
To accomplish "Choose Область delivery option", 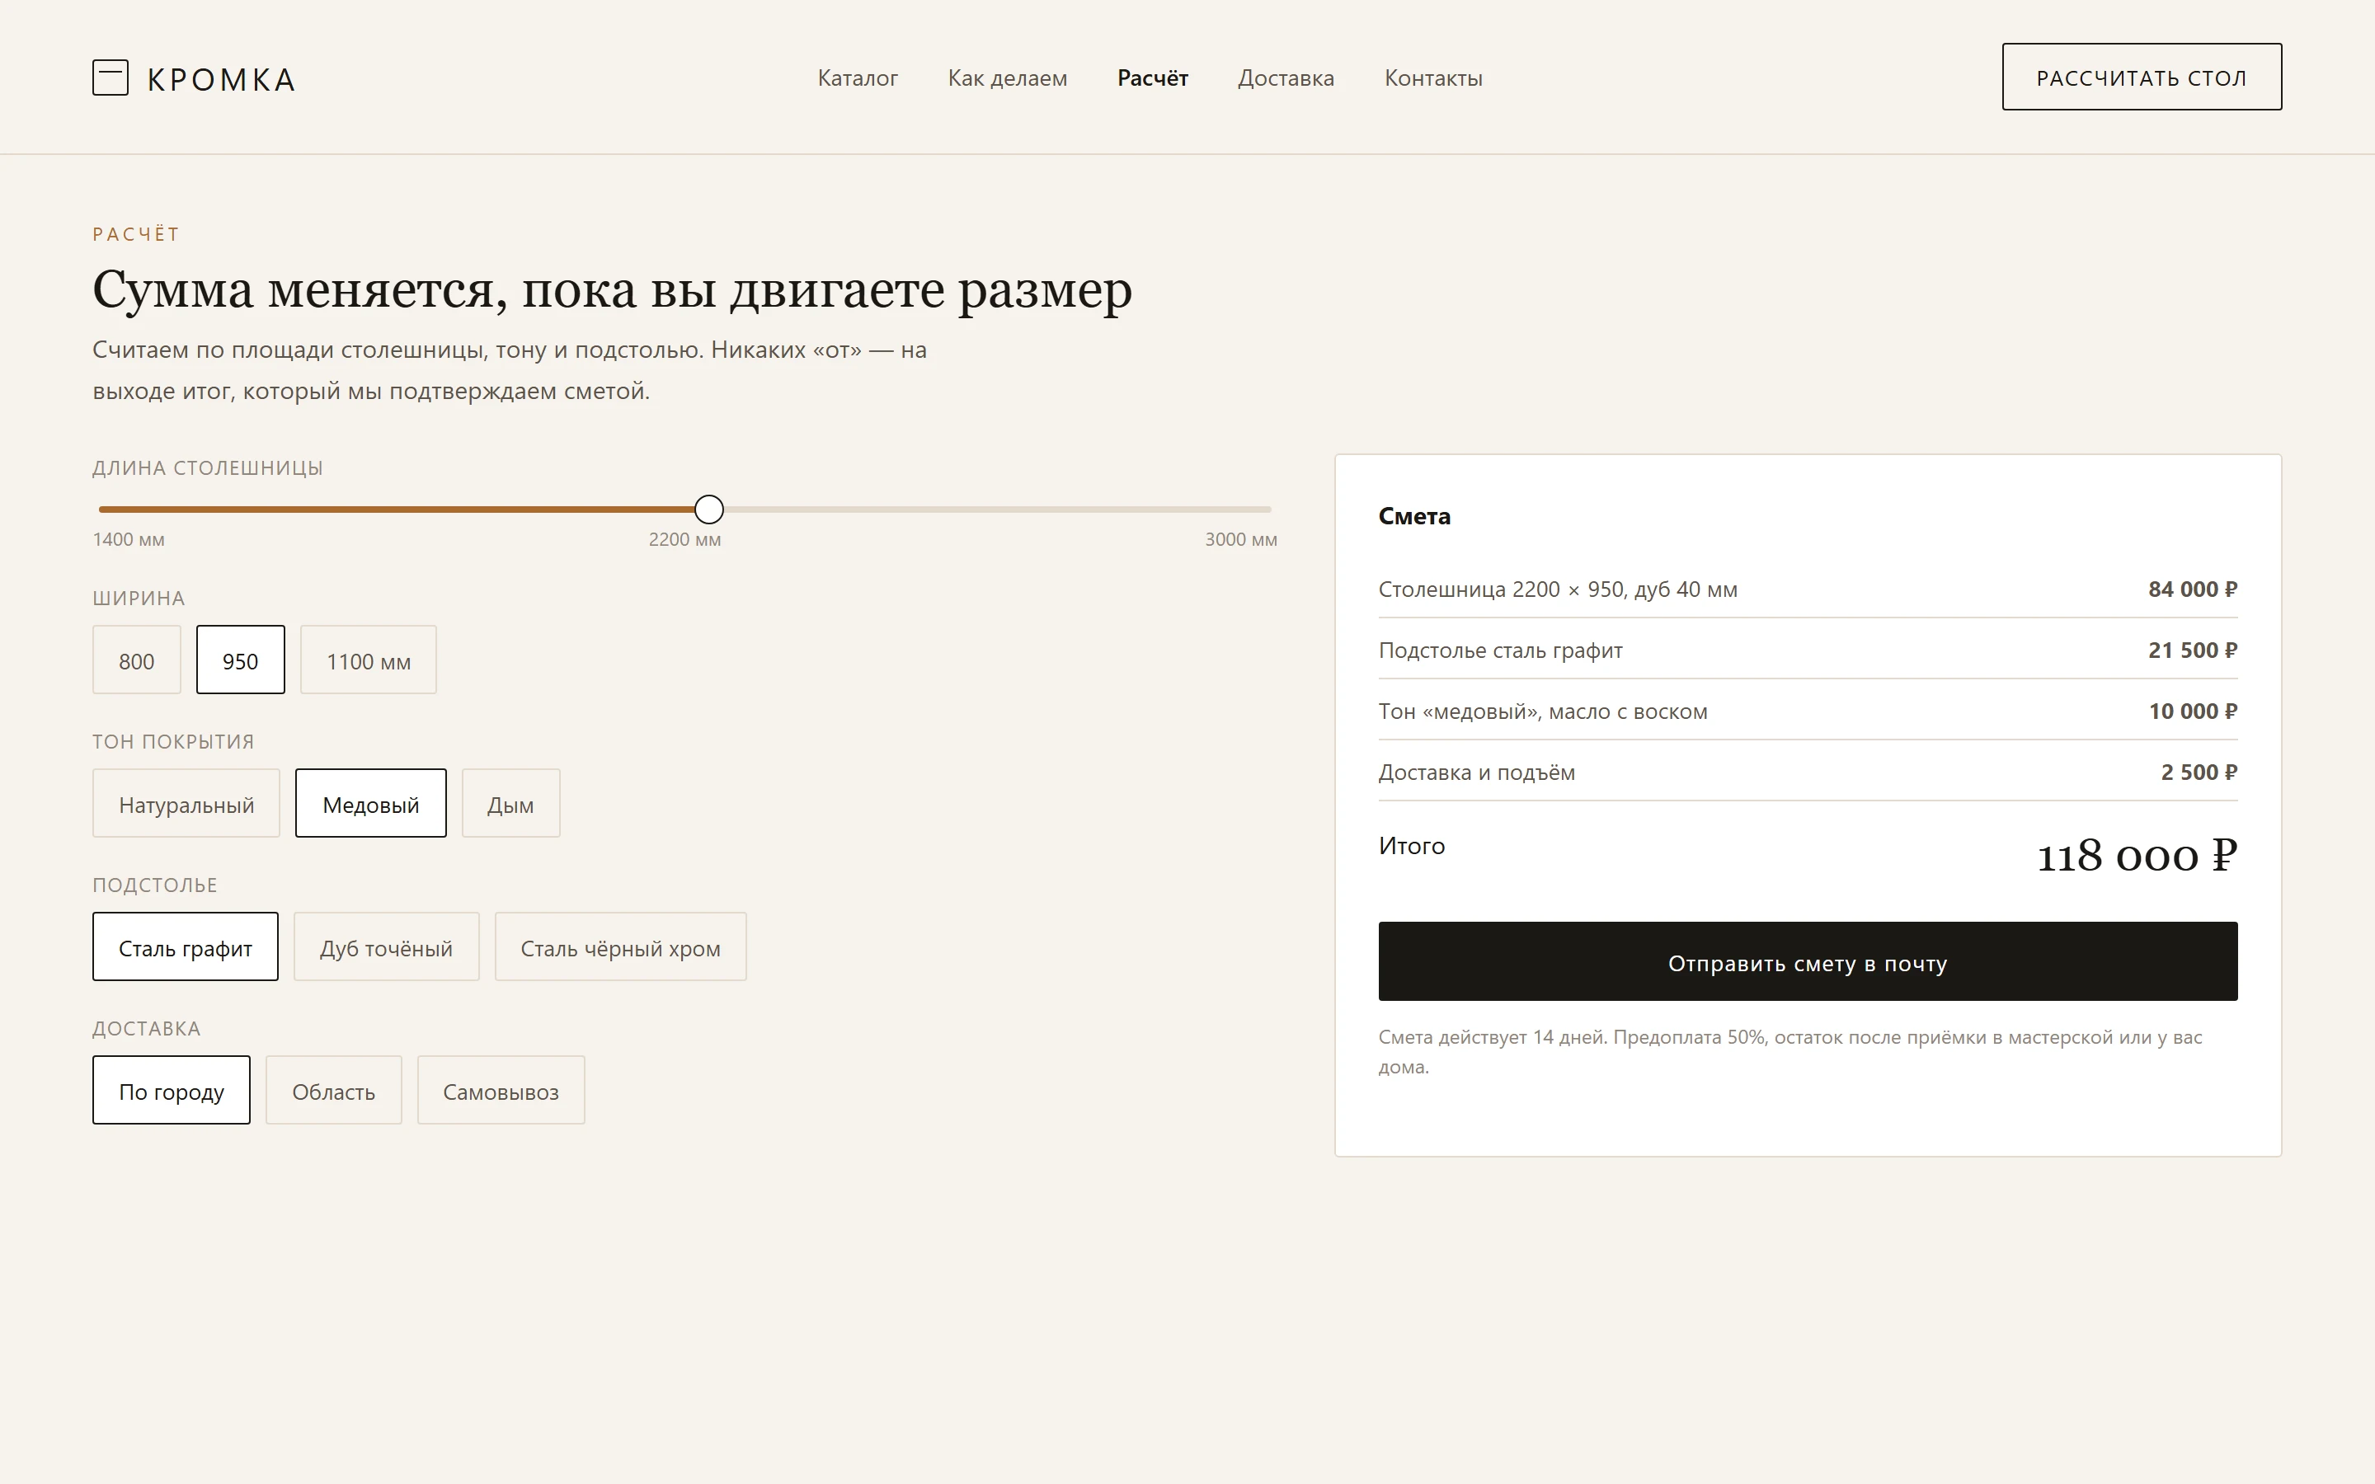I will point(334,1091).
